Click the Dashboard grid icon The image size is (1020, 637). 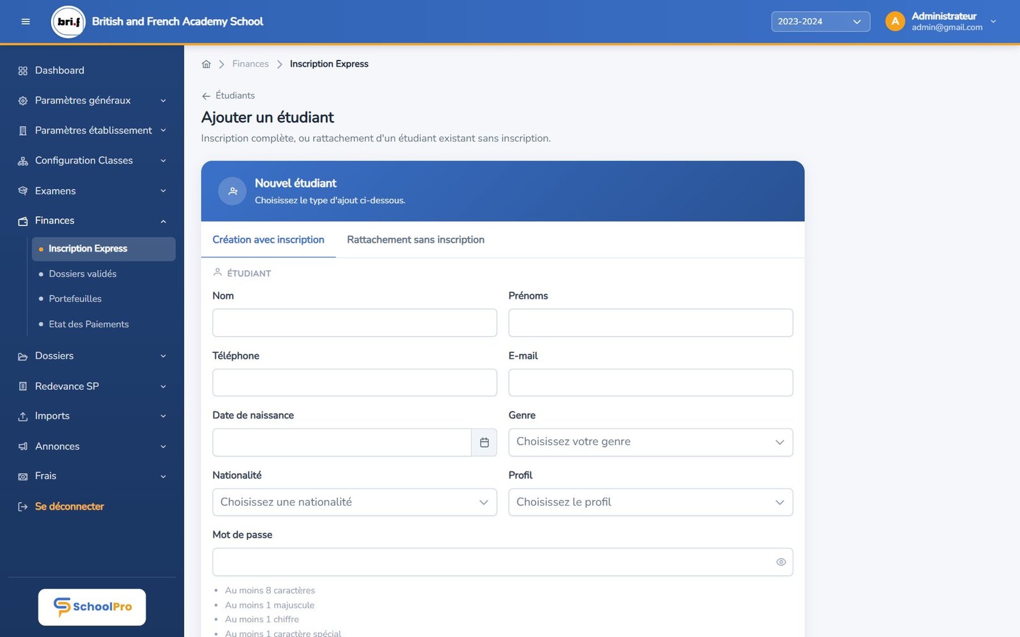click(x=23, y=71)
